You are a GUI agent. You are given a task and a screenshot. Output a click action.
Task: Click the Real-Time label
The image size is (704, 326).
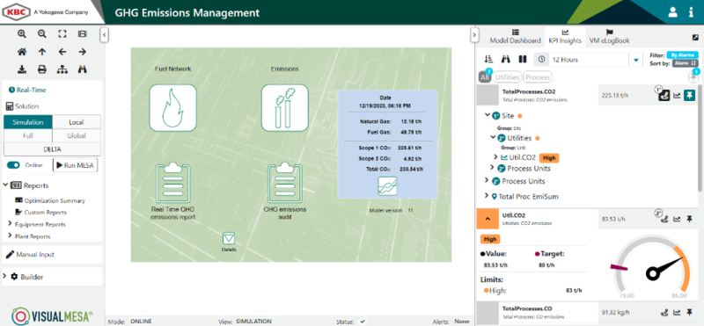click(32, 90)
